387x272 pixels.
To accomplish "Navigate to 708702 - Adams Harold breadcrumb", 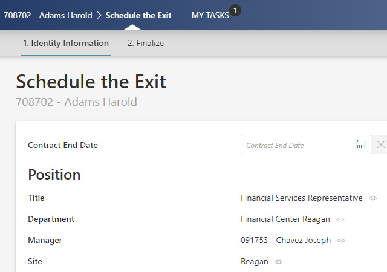I will point(48,15).
